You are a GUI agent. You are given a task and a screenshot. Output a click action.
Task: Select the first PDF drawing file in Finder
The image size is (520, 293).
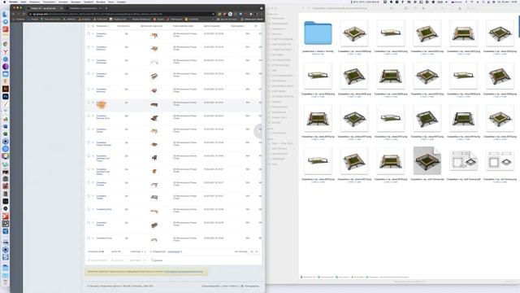[463, 161]
